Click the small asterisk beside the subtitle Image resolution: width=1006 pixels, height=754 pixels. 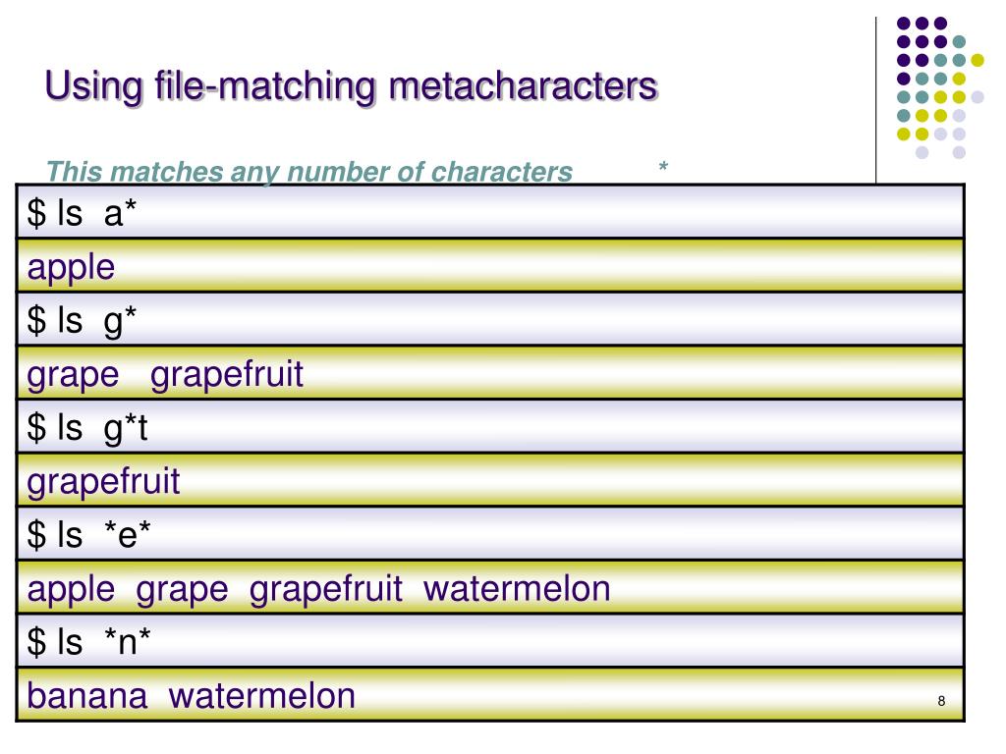[663, 167]
